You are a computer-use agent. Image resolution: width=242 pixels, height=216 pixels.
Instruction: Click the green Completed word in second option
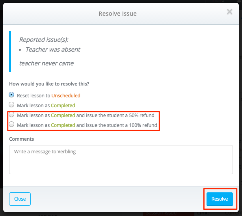point(63,106)
